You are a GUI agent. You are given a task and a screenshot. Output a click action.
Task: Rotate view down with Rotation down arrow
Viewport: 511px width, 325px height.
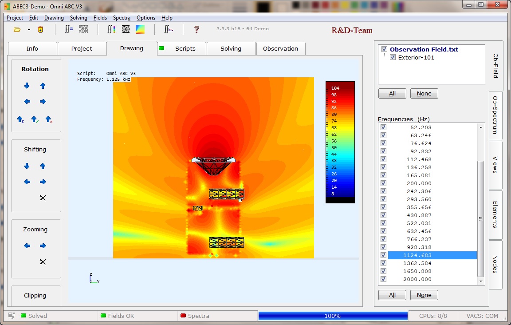click(x=27, y=86)
